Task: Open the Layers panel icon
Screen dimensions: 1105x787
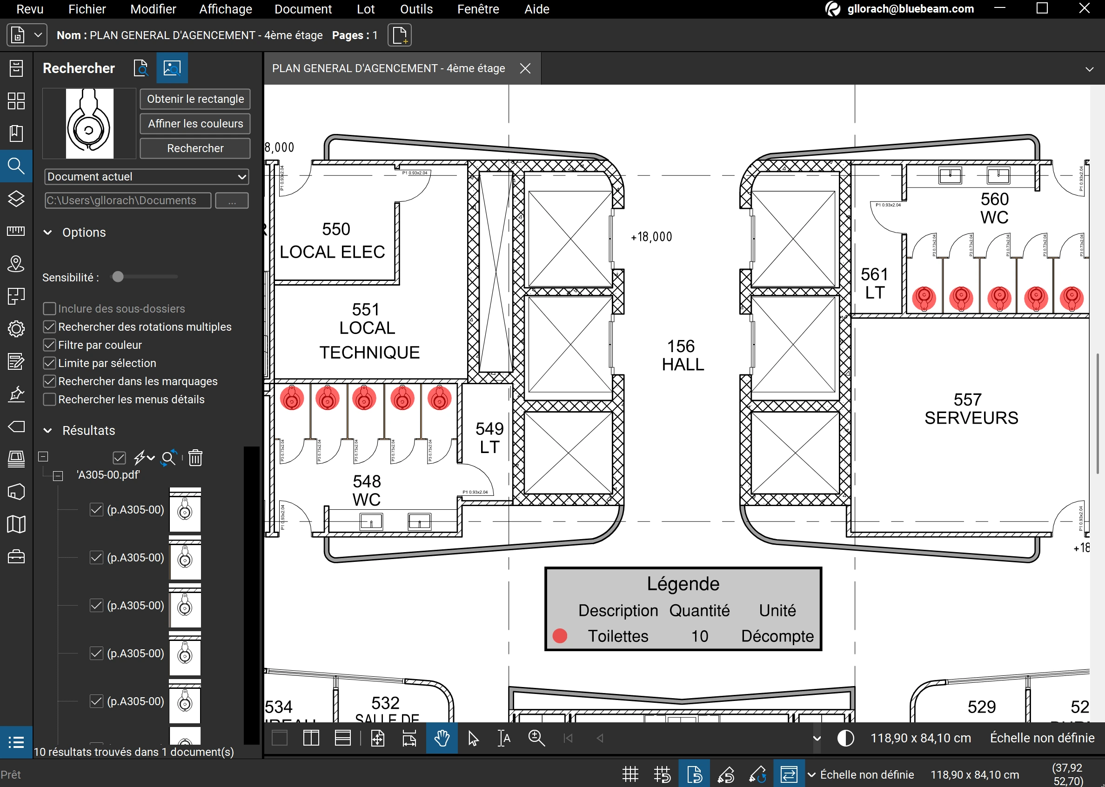Action: 16,199
